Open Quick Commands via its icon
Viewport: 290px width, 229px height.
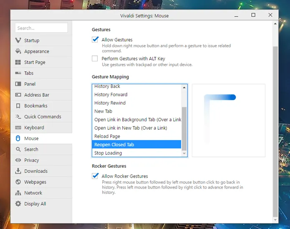[x=18, y=117]
